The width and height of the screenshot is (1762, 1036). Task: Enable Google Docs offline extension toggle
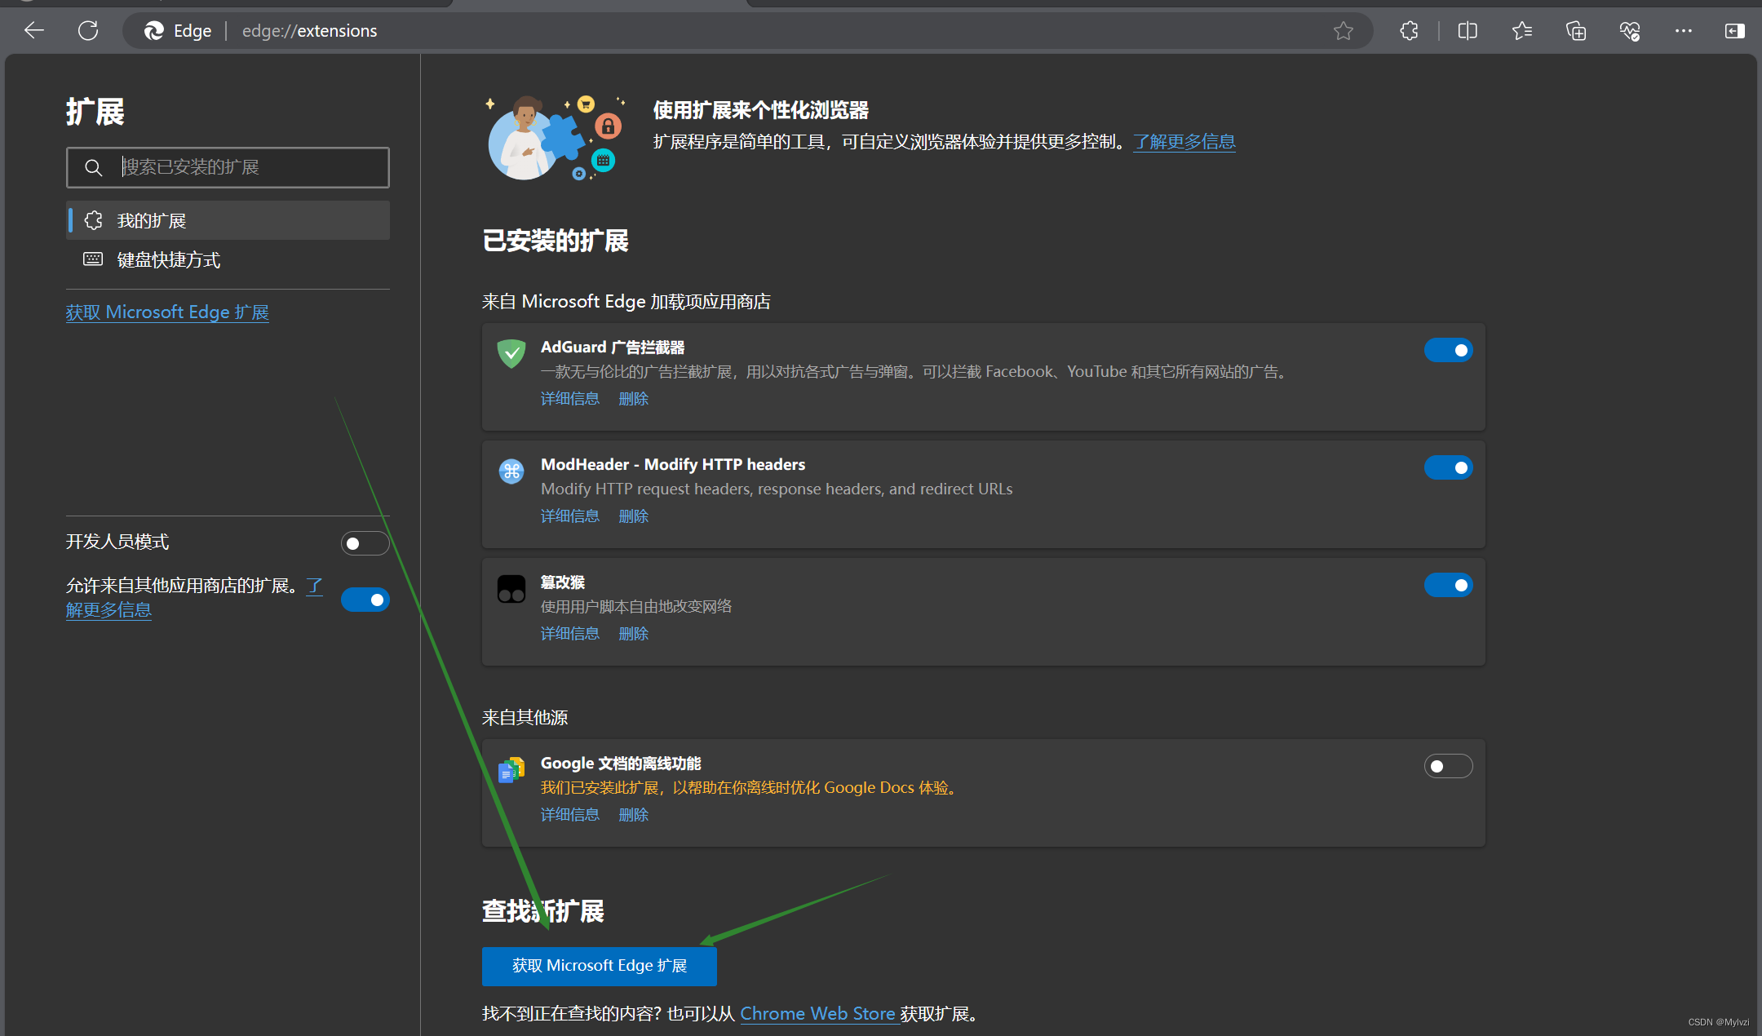(x=1448, y=766)
